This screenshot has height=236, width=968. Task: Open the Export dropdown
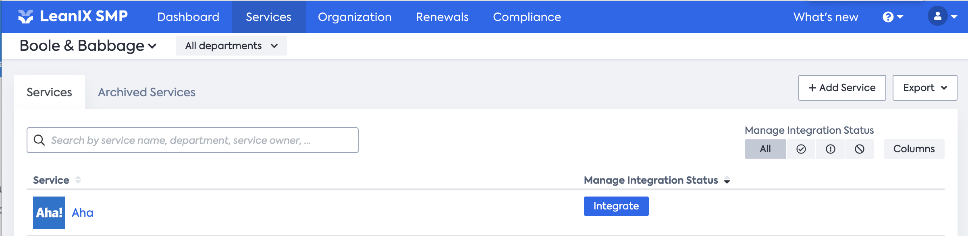924,88
